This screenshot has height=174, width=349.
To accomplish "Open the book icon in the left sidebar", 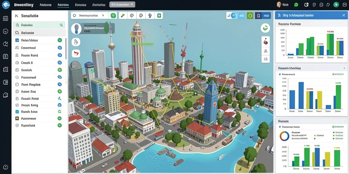I will tap(5, 82).
